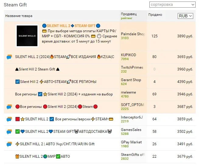Open chat icon on GamesSales listing row
The image size is (199, 165).
[9, 132]
